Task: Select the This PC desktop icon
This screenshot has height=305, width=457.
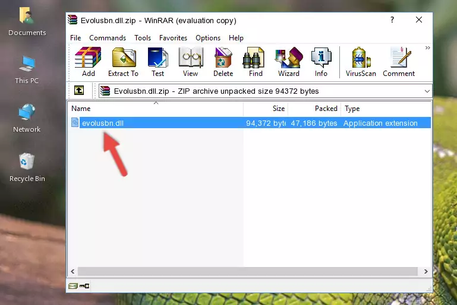Action: 27,70
